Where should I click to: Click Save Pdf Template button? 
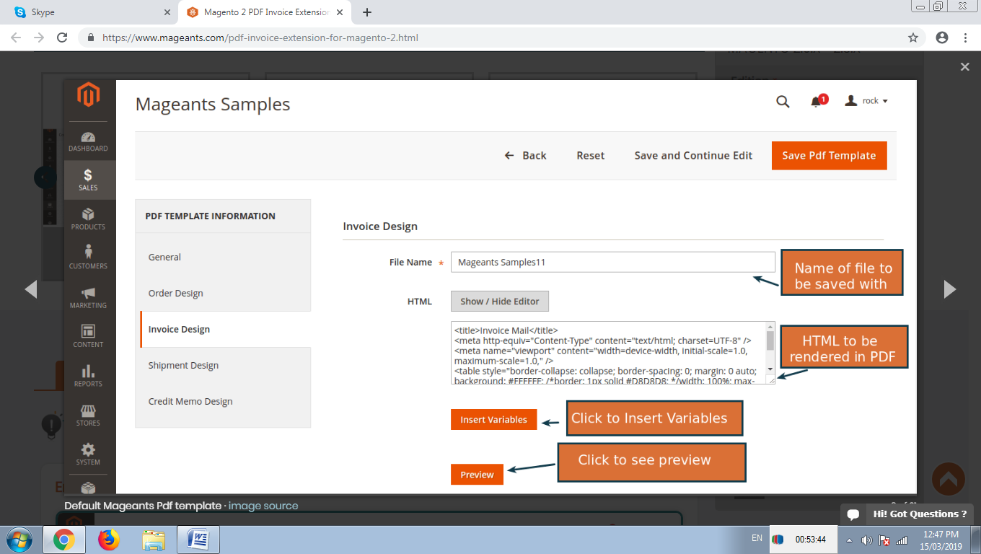click(829, 156)
